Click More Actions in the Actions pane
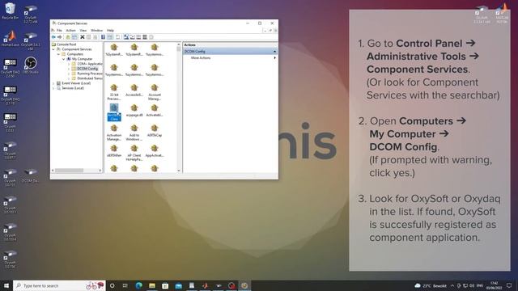518x291 pixels. 201,57
